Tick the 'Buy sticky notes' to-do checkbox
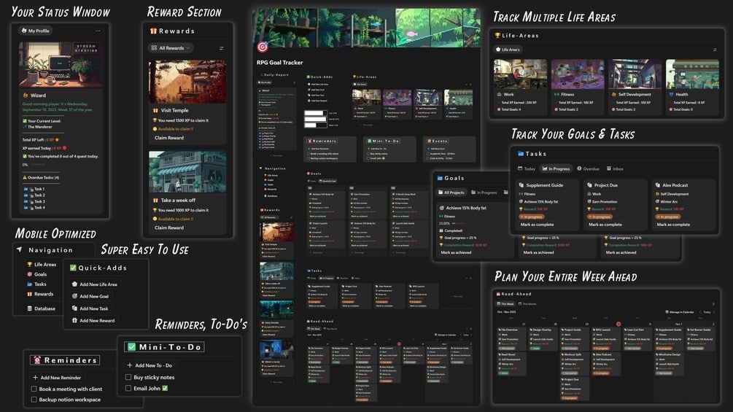Viewport: 733px width, 412px height. pyautogui.click(x=128, y=377)
